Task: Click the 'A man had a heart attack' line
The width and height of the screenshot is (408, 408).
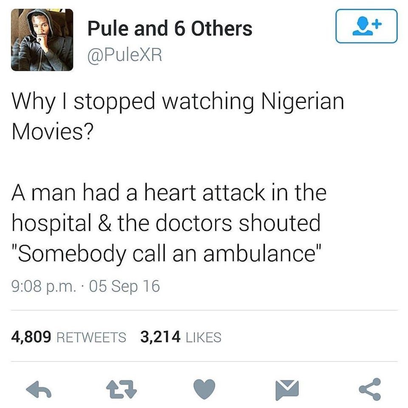Action: pos(169,193)
